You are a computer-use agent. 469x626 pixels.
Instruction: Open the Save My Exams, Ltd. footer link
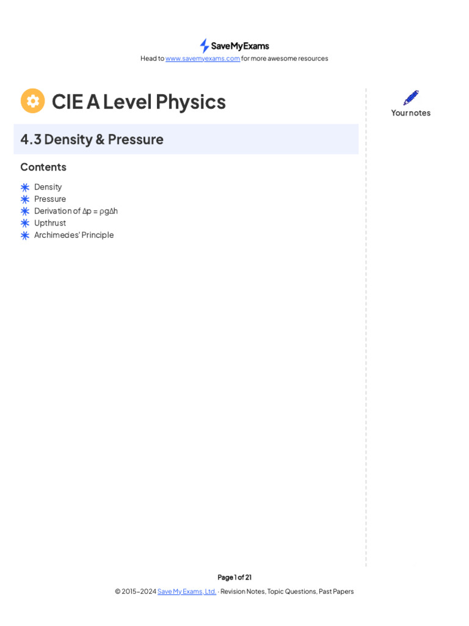point(187,592)
